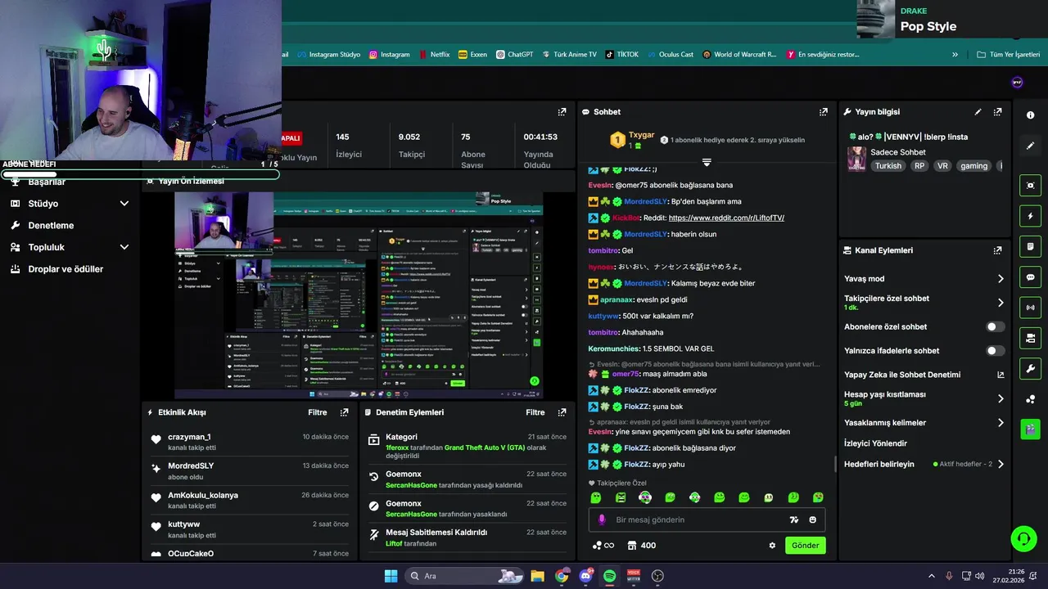Open Filtre in Etkinlik Akışı

pos(318,412)
